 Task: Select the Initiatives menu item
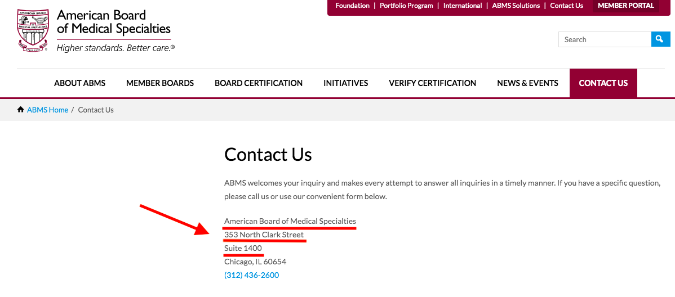point(345,83)
